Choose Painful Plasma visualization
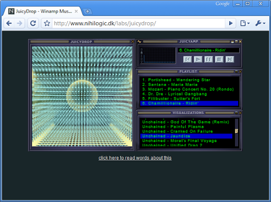Screen dimensions: 271x202 (x=186, y=127)
